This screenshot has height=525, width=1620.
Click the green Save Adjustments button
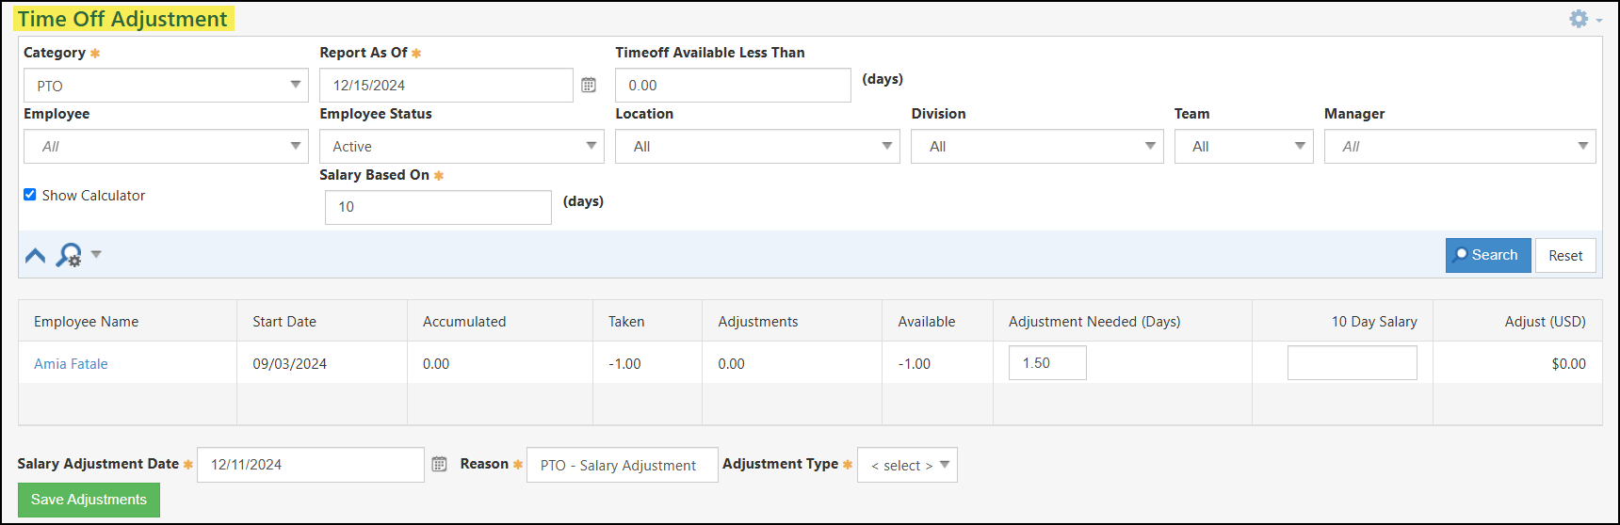coord(89,500)
